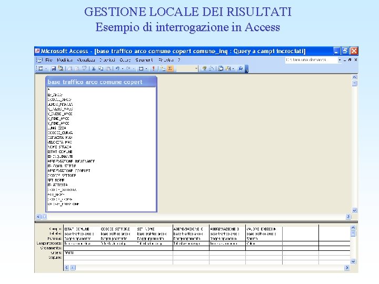Screen dimensions: 379x284
Task: Toggle the Totals sigma button
Action: 170,68
